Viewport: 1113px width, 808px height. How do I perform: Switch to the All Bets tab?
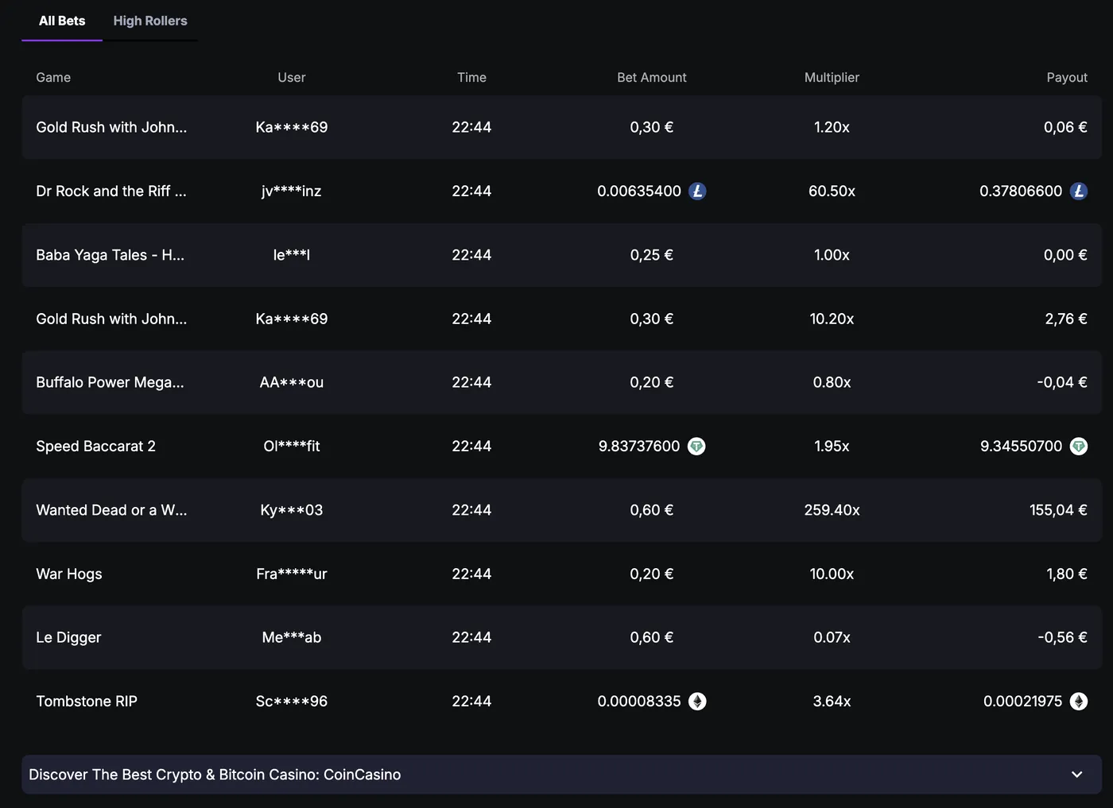62,21
